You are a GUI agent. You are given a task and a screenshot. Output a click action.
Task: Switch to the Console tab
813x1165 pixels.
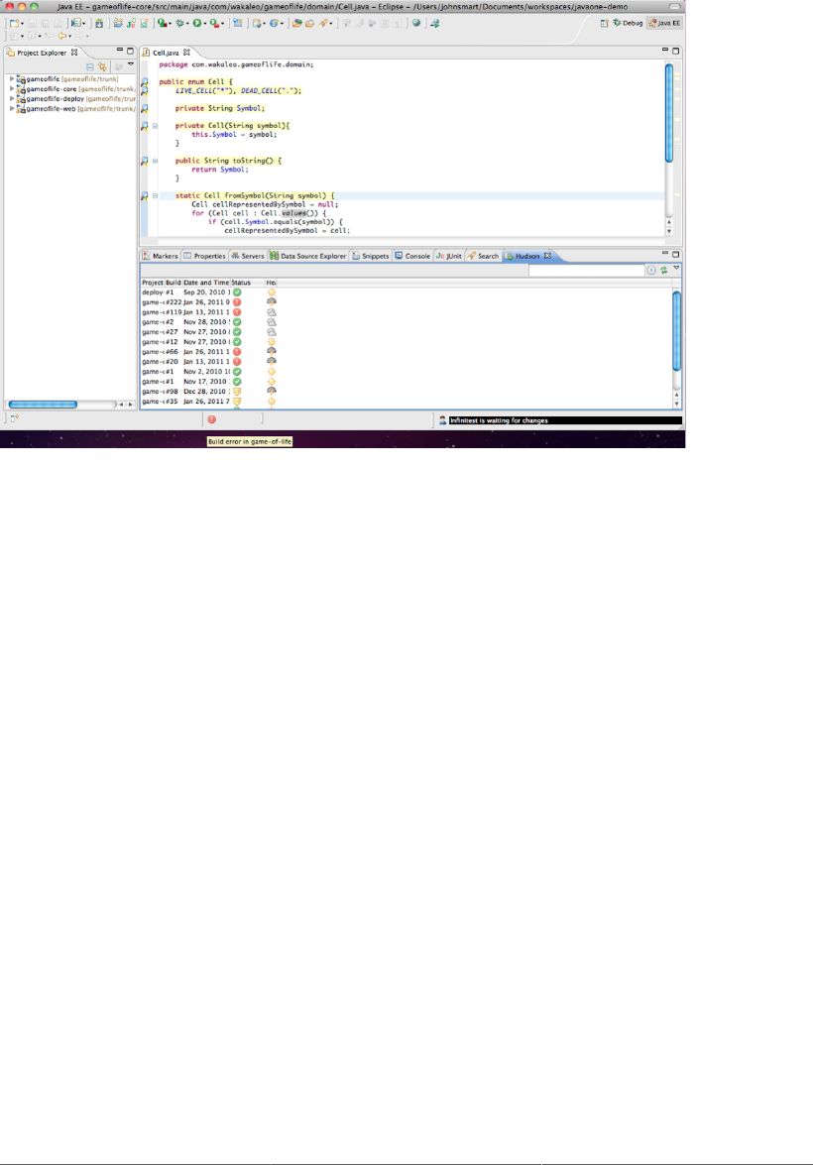[x=412, y=256]
